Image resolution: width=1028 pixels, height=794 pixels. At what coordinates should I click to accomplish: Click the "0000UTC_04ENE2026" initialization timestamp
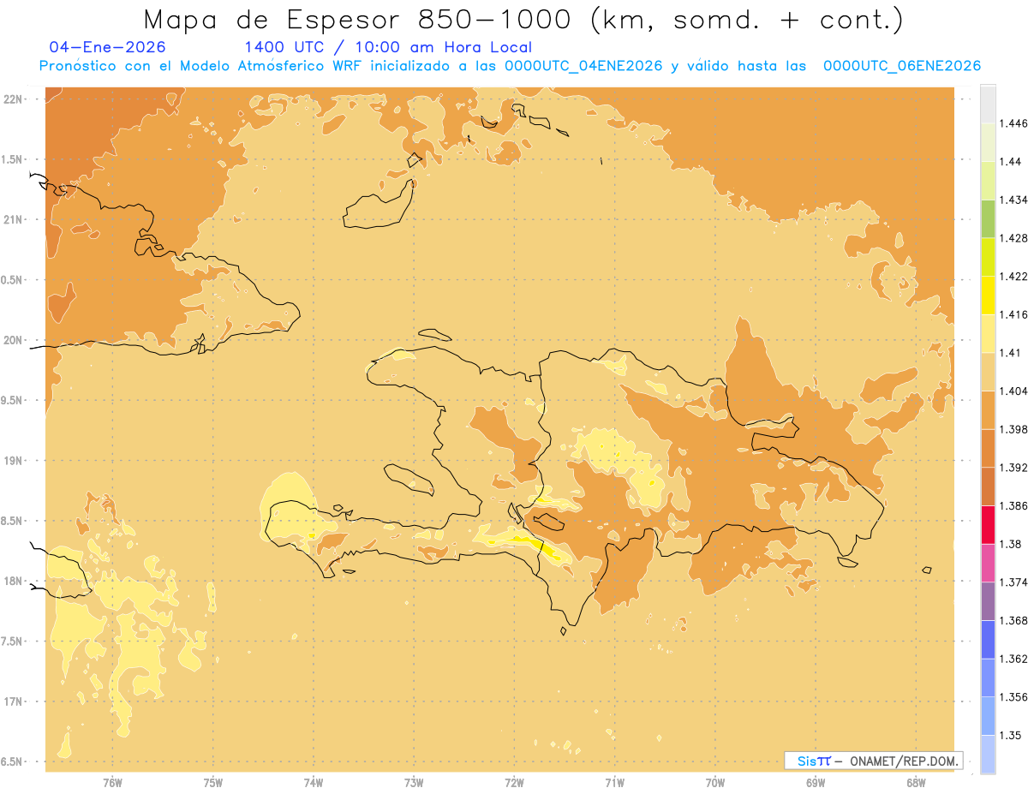(583, 66)
